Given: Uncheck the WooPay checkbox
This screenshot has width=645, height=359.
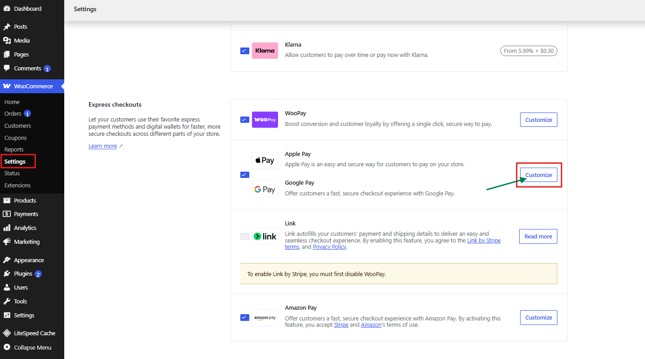Looking at the screenshot, I should click(x=245, y=120).
